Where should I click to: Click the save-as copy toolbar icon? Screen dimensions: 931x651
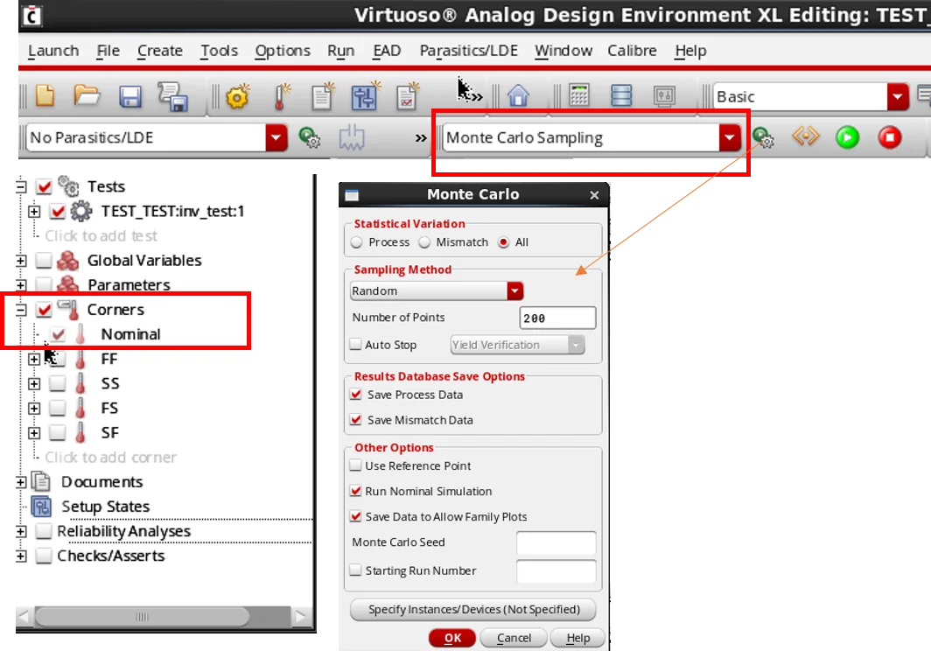[172, 97]
